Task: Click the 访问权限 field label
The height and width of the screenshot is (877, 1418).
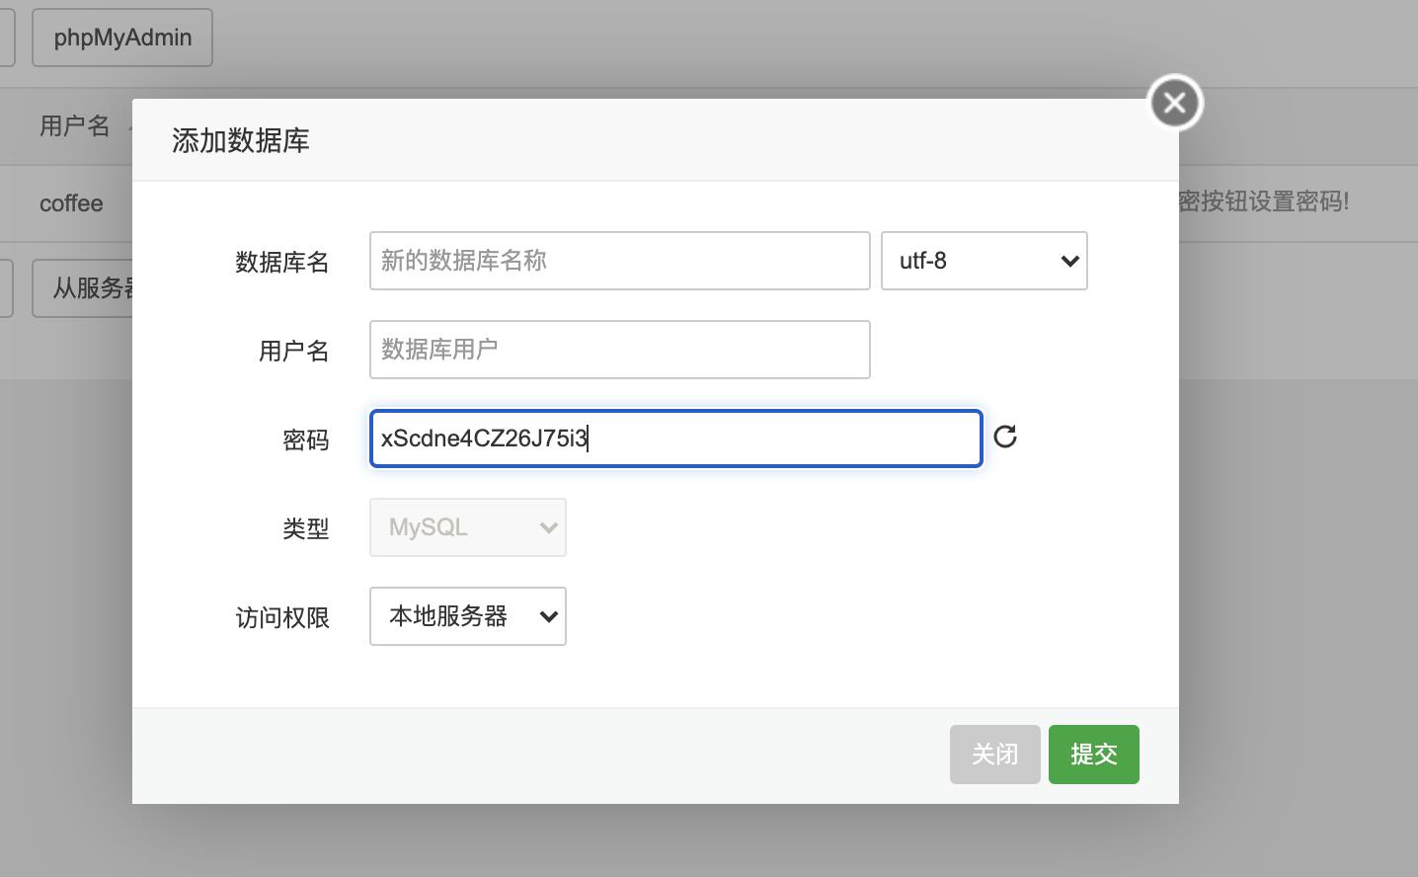Action: click(282, 617)
